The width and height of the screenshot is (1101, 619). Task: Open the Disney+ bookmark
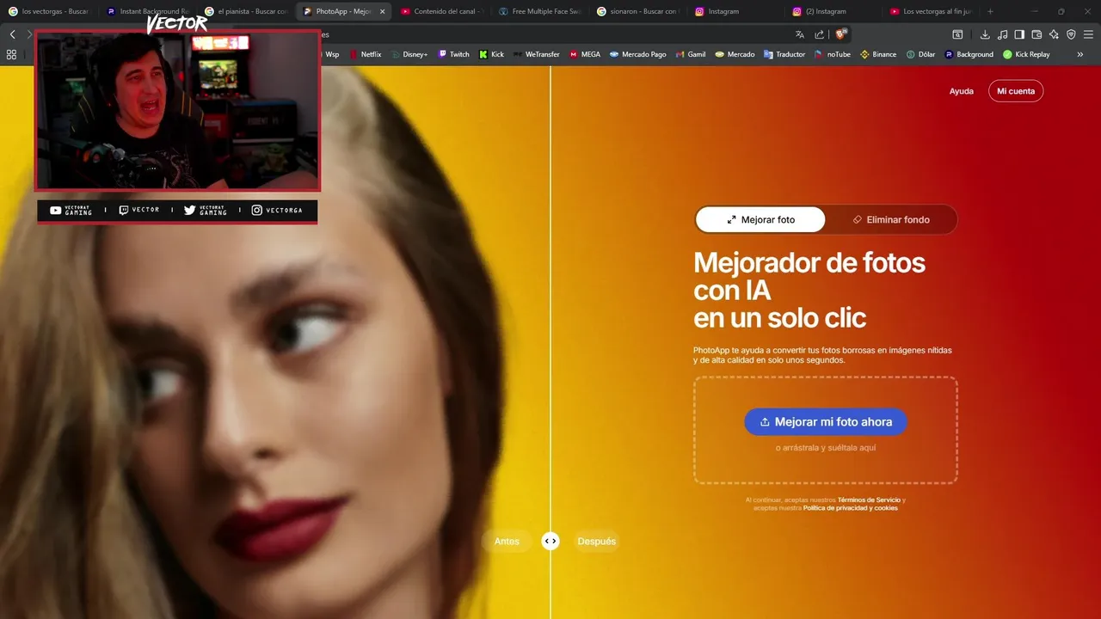pos(409,54)
